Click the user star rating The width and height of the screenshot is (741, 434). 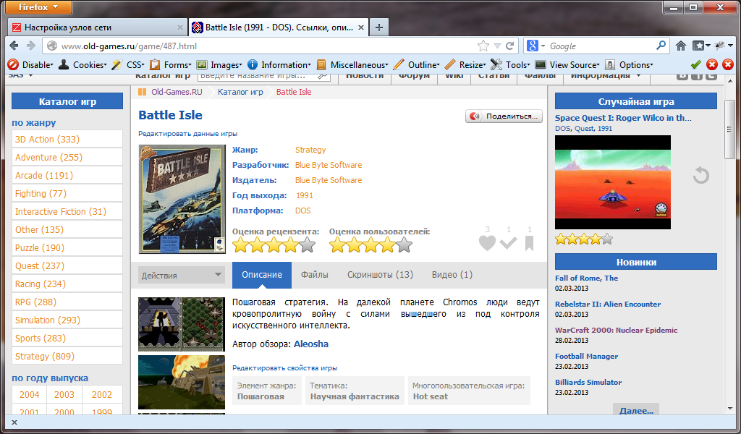coord(370,244)
